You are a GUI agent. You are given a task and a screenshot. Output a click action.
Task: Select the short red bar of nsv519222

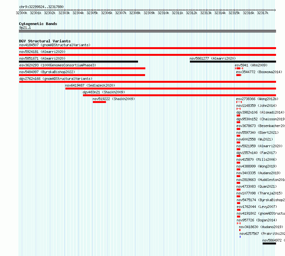(x=99, y=102)
